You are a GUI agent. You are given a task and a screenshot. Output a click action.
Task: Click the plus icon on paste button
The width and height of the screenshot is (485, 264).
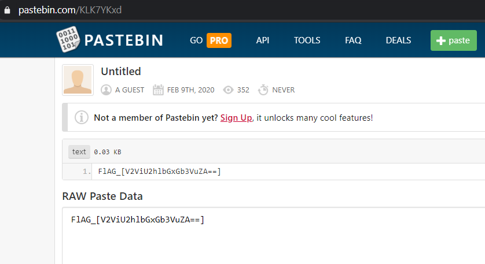(441, 40)
